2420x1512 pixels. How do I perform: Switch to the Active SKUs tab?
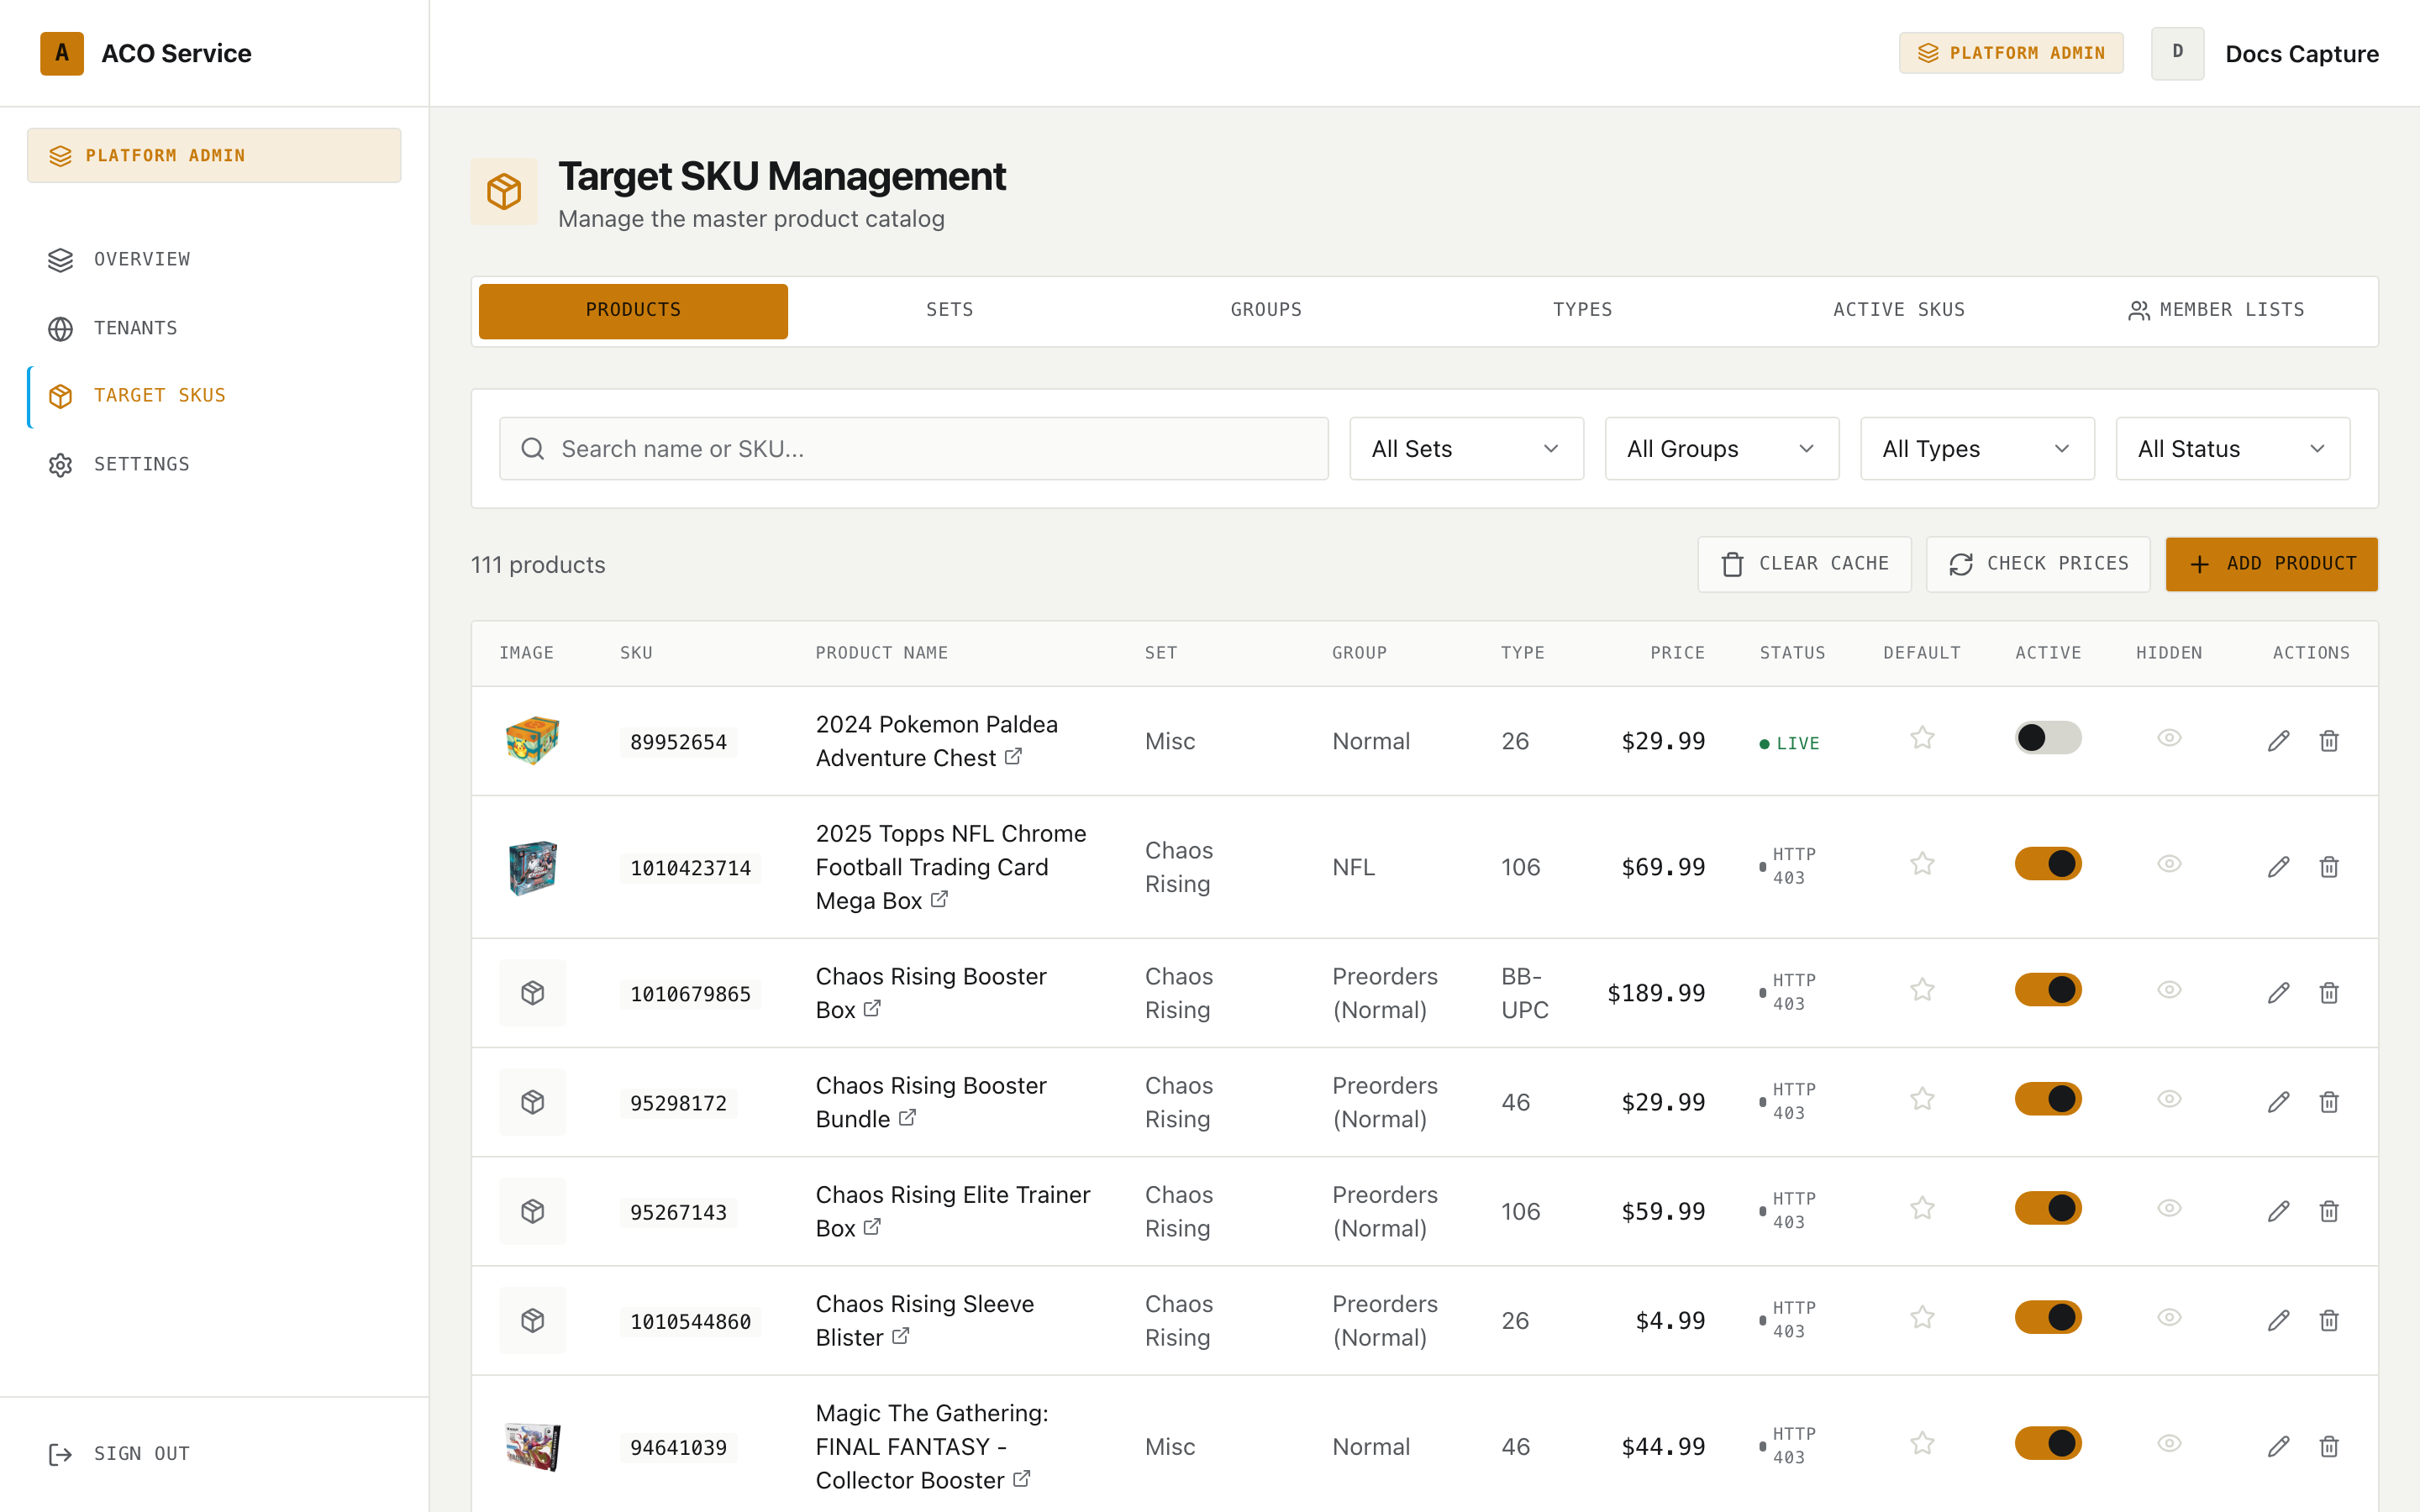[1898, 311]
